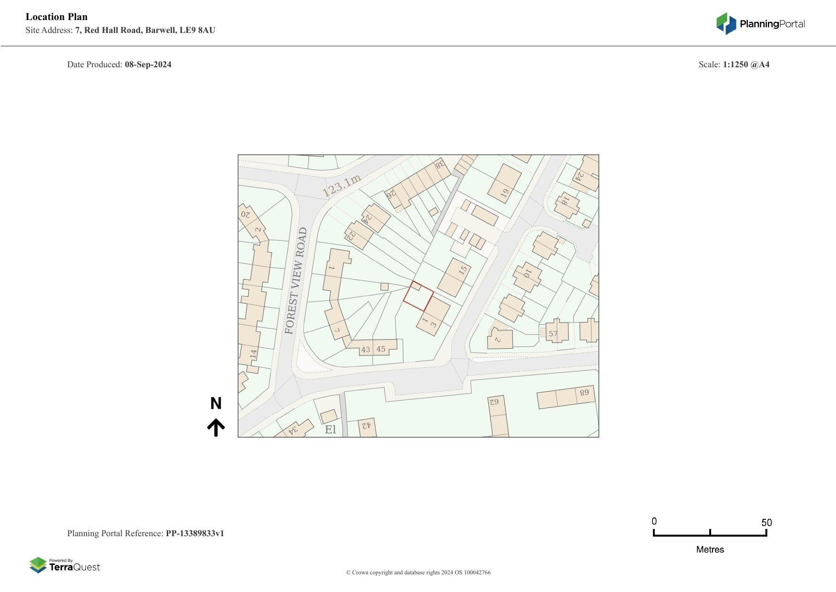Select the Date Produced 08-Sep-2024 text
The width and height of the screenshot is (836, 592).
pyautogui.click(x=119, y=64)
